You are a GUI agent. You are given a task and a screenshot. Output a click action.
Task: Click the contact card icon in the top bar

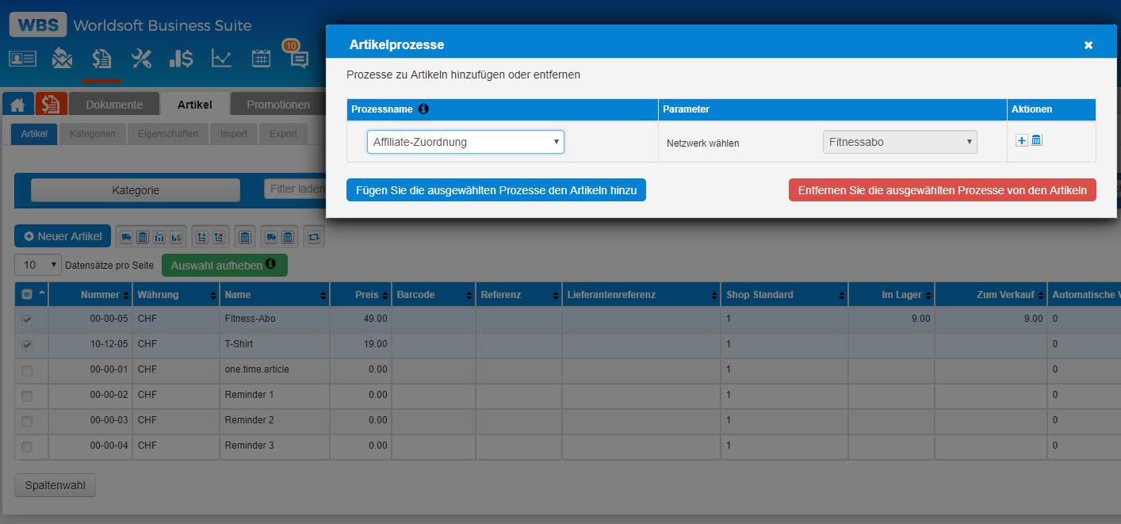[22, 58]
